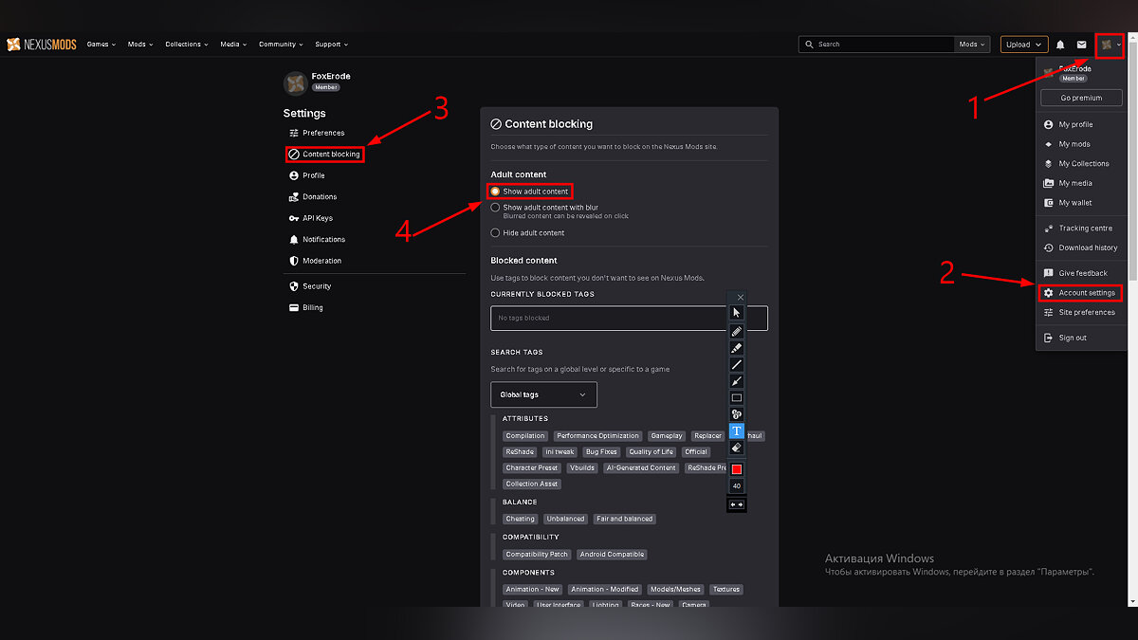
Task: Select the arrow drawing tool
Action: coord(737,381)
